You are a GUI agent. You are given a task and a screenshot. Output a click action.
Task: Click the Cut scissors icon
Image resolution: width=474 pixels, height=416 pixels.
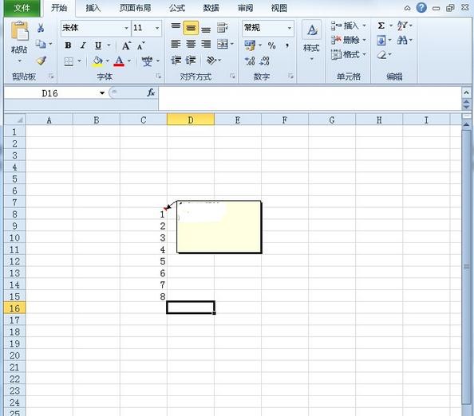(x=41, y=28)
